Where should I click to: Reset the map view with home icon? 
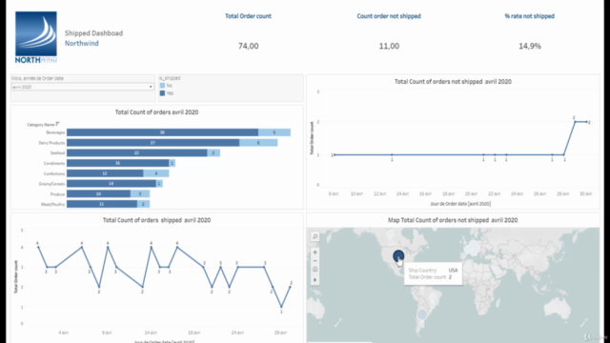[x=315, y=269]
